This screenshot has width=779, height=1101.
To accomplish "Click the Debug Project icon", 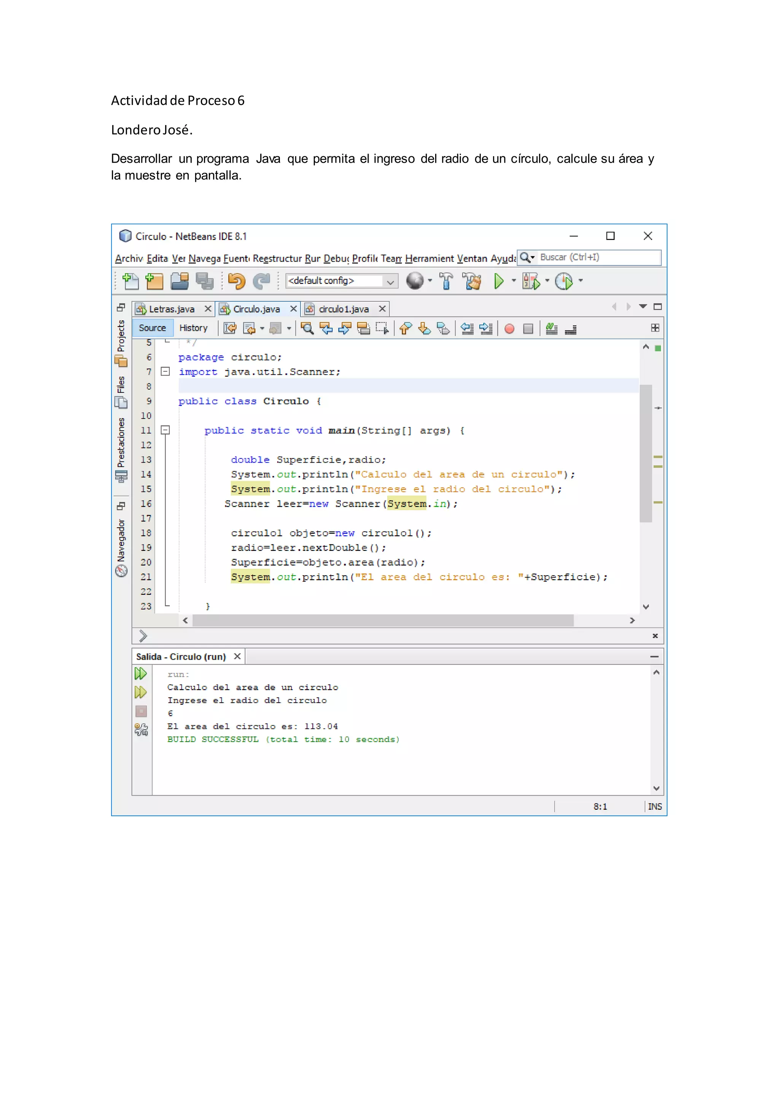I will click(x=531, y=281).
